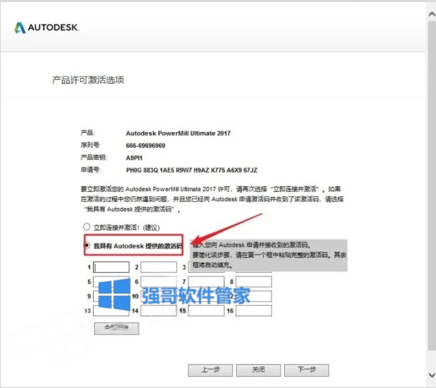Click activation code field 8
The width and height of the screenshot is (436, 388).
[x=254, y=282]
